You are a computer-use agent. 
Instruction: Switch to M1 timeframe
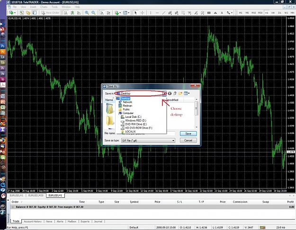[x=241, y=13]
